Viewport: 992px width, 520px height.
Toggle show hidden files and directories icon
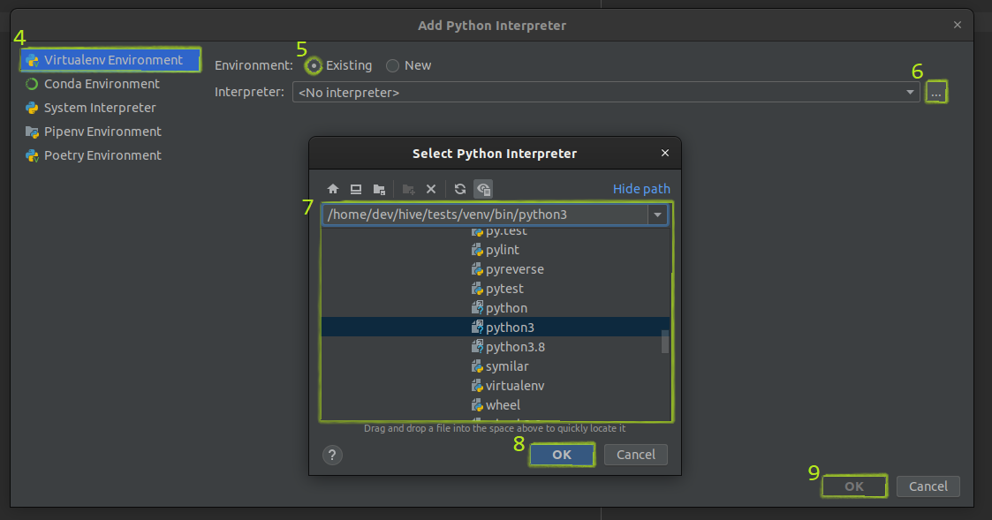point(483,189)
